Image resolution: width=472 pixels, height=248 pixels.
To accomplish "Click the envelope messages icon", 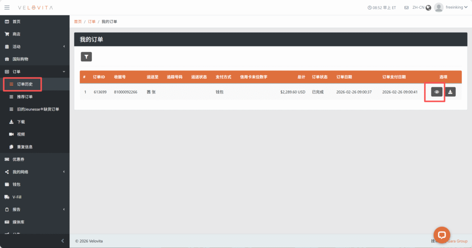I will [406, 8].
